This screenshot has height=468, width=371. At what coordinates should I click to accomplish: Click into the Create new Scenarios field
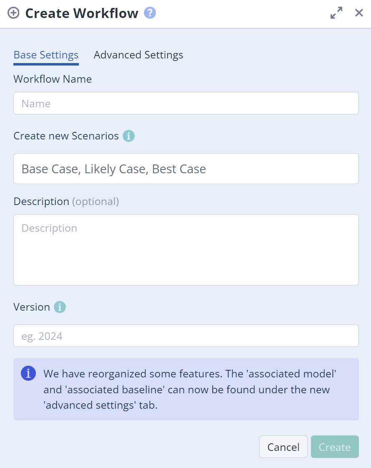186,169
